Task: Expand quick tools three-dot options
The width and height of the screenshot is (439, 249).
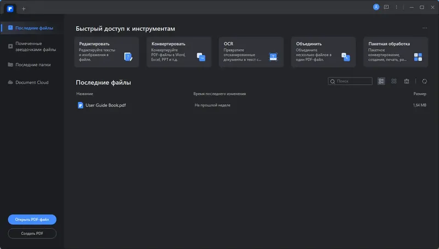Action: 424,28
